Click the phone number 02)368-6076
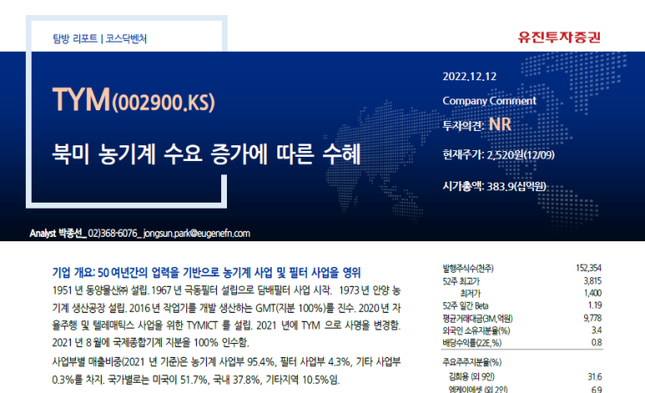645x393 pixels. (113, 234)
